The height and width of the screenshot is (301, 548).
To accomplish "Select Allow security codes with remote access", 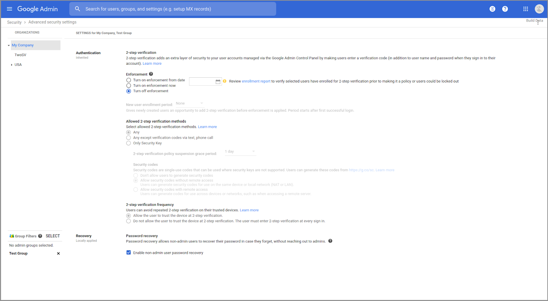I will point(136,189).
